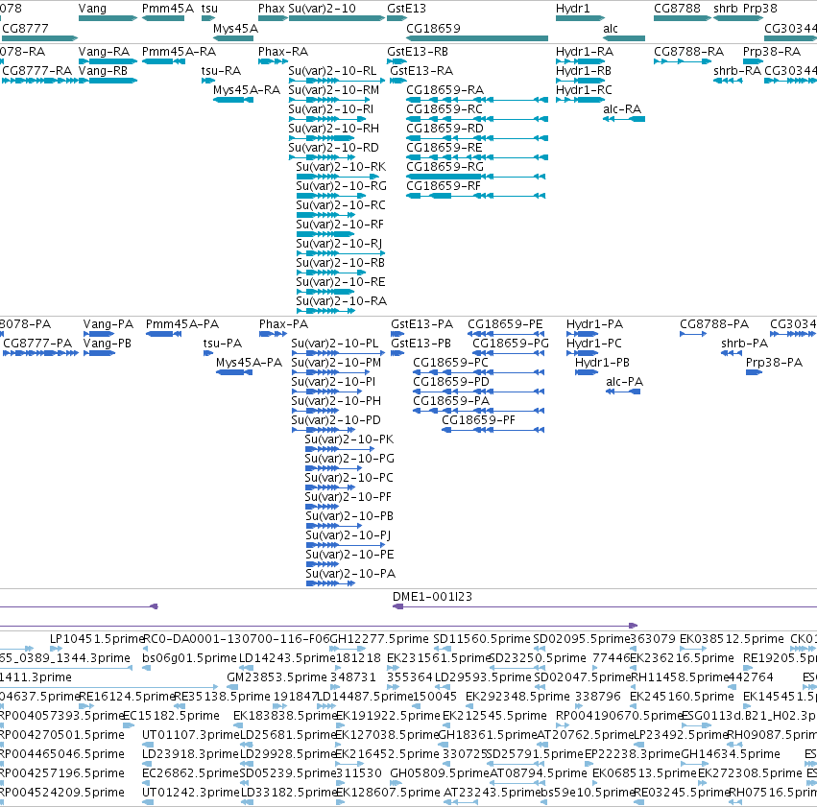Choose the CG8788 gene feature
Viewport: 817px width, 807px height.
point(683,18)
